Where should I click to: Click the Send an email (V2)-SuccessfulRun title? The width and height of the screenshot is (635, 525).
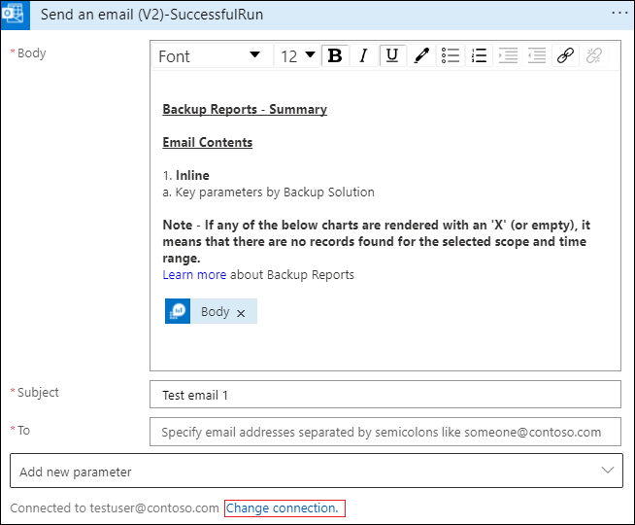coord(151,15)
